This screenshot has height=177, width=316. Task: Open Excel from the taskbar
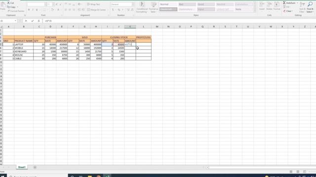[108, 176]
